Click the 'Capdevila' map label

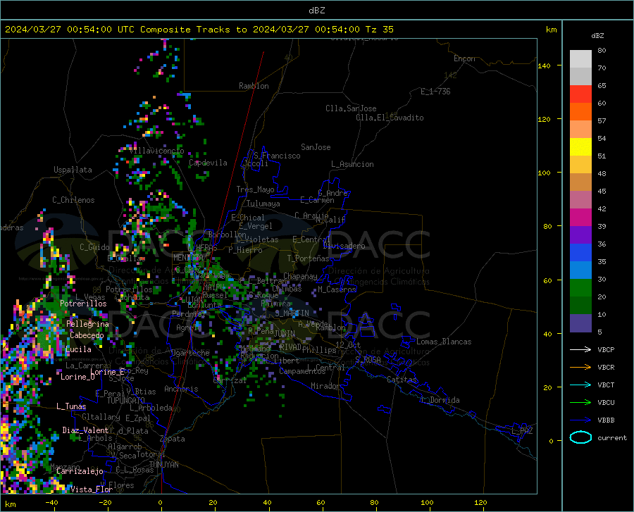pyautogui.click(x=208, y=163)
